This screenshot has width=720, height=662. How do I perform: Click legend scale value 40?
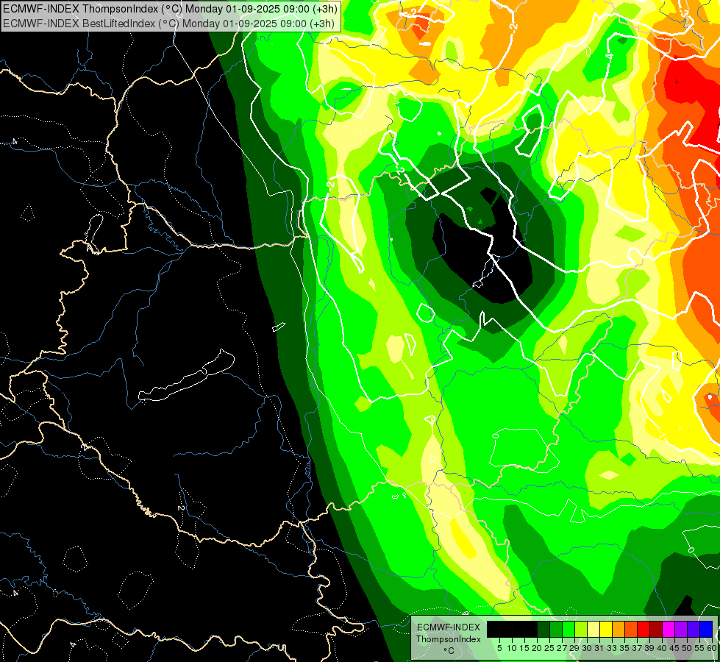tap(662, 648)
